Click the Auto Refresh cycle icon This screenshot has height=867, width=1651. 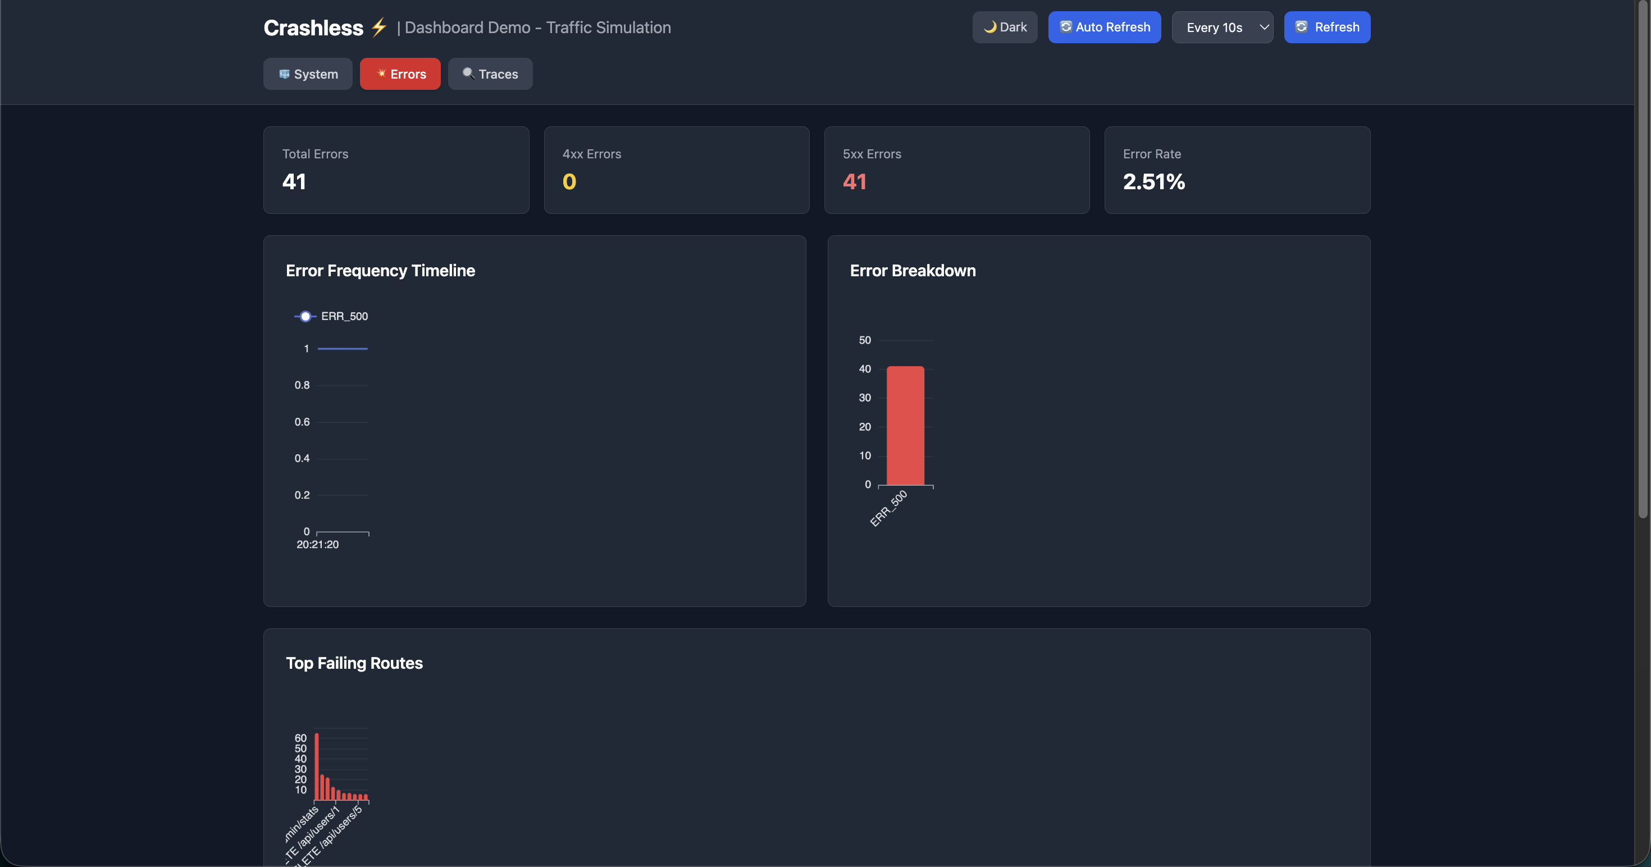1065,27
